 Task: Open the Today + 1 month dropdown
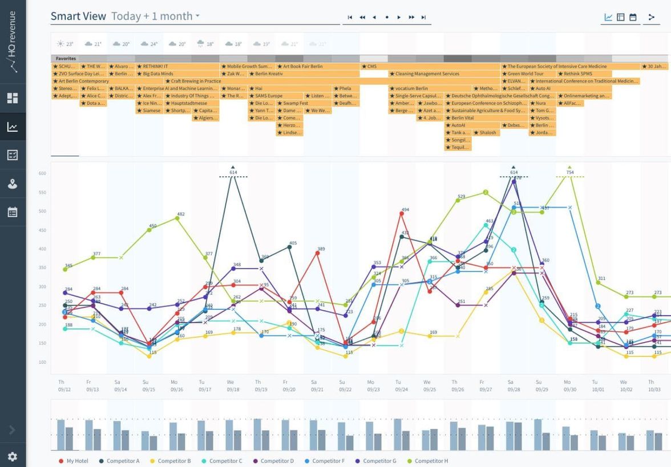click(155, 17)
